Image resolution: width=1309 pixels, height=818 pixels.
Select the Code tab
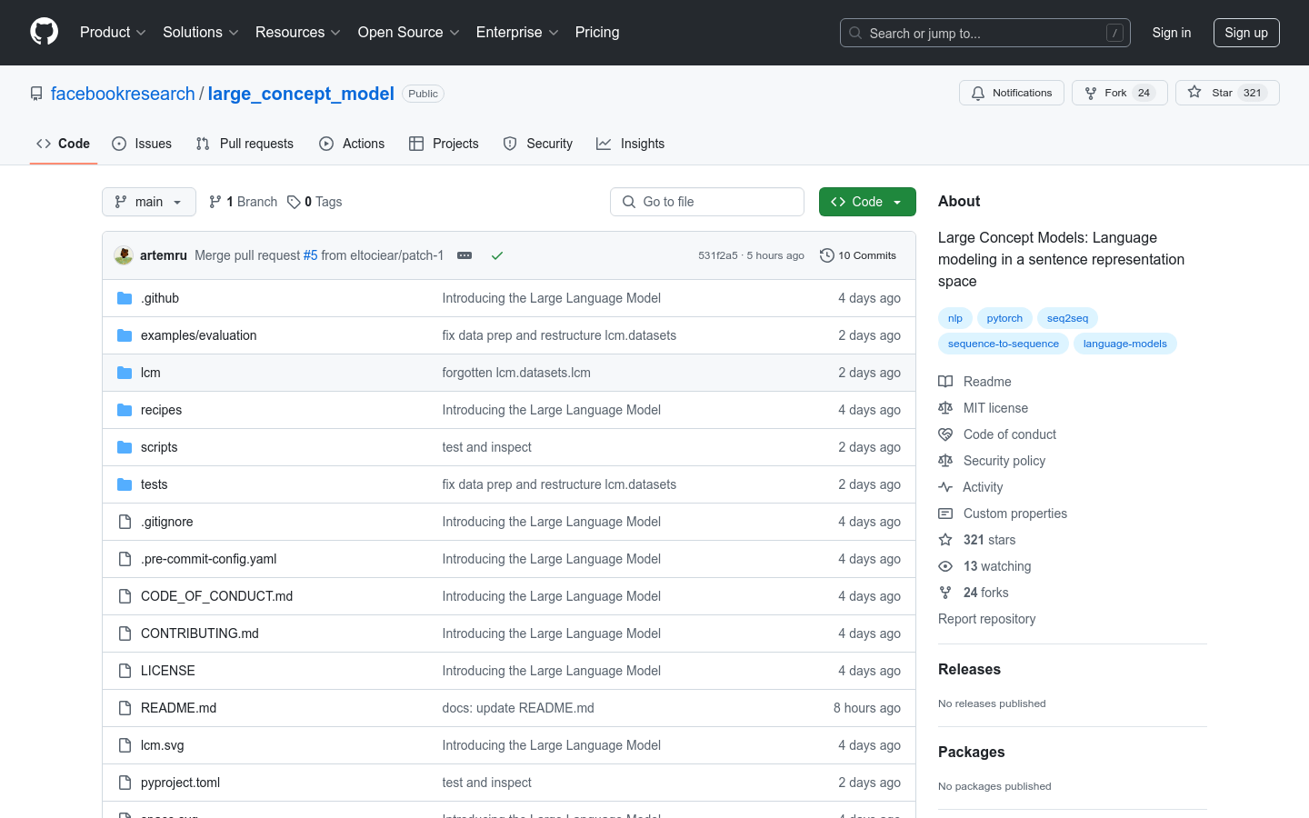click(x=64, y=144)
